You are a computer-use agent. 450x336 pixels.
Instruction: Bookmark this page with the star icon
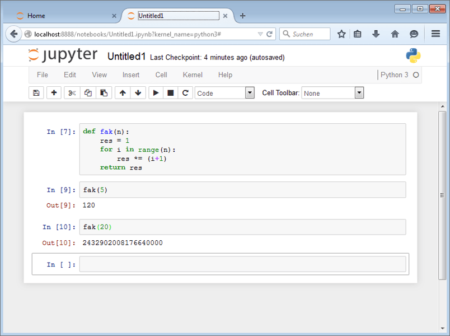(341, 34)
